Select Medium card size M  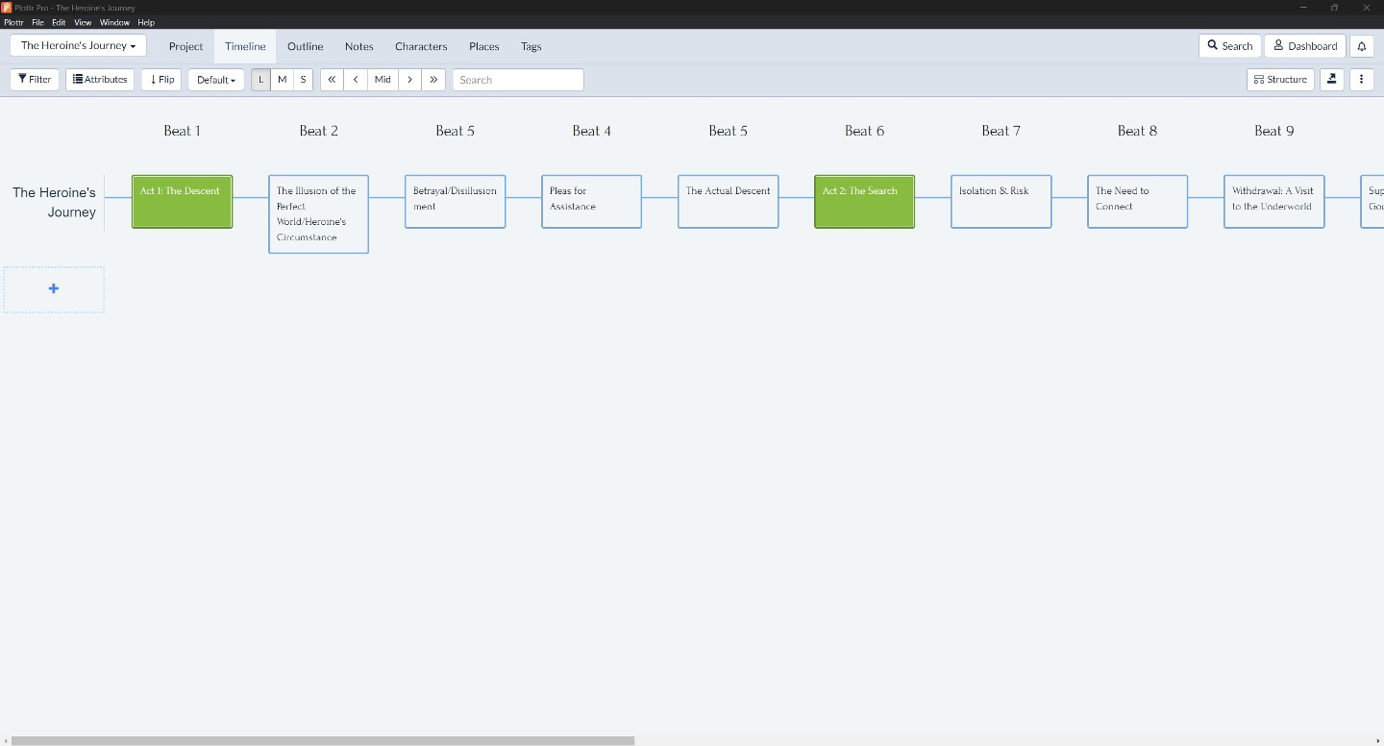pyautogui.click(x=282, y=80)
